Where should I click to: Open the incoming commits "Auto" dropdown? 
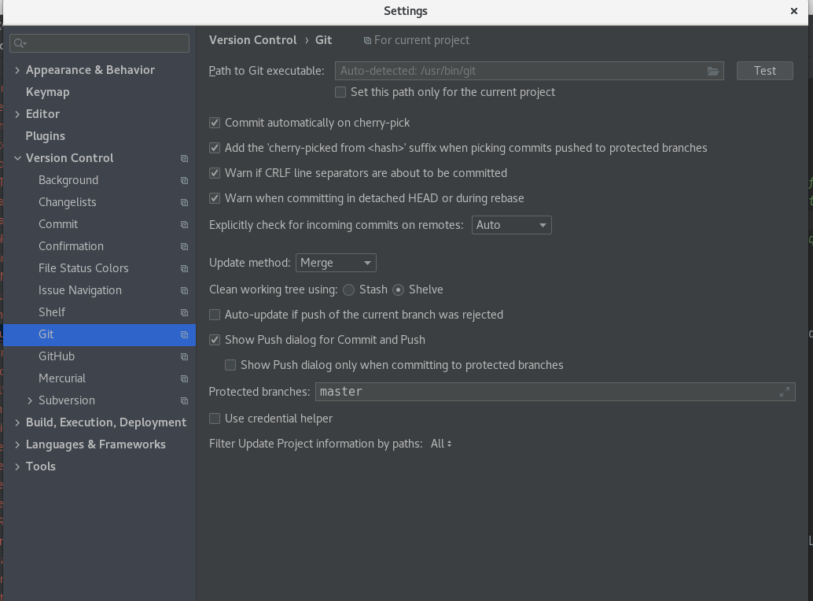tap(511, 225)
